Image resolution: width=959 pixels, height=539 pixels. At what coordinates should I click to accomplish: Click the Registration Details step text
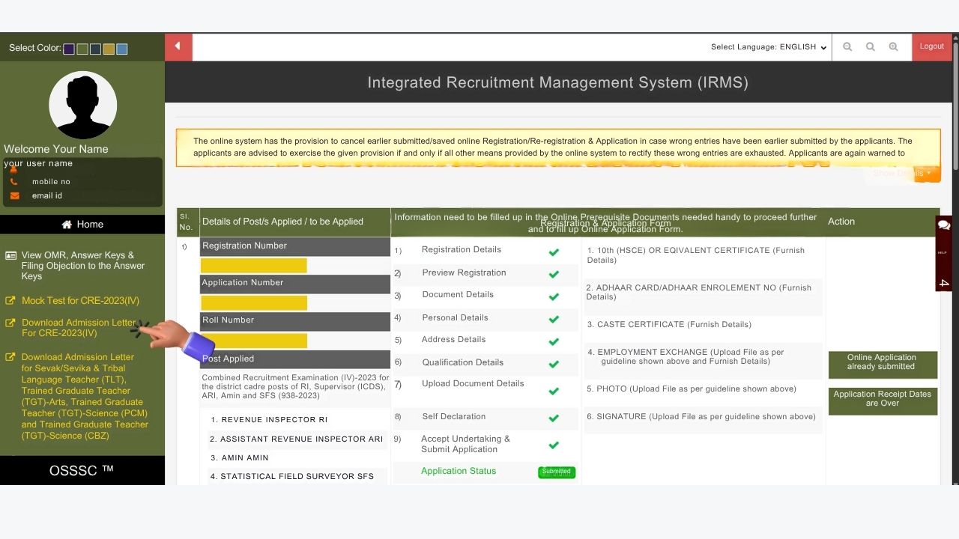click(462, 250)
